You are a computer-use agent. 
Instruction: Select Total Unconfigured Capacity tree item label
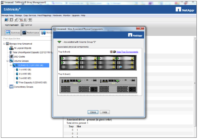[32, 52]
